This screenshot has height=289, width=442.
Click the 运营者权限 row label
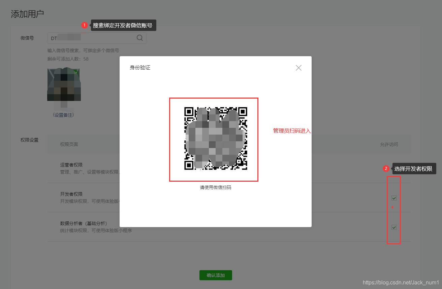pos(71,165)
